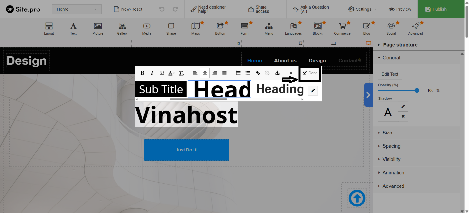Screen dimensions: 469x213
Task: Click the Opacity slider handle
Action: tap(417, 91)
